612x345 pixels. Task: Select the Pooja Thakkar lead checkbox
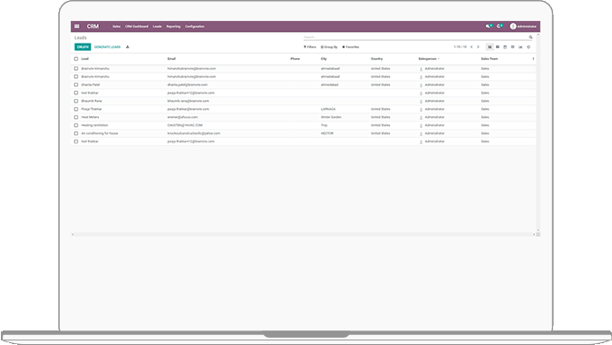point(76,109)
